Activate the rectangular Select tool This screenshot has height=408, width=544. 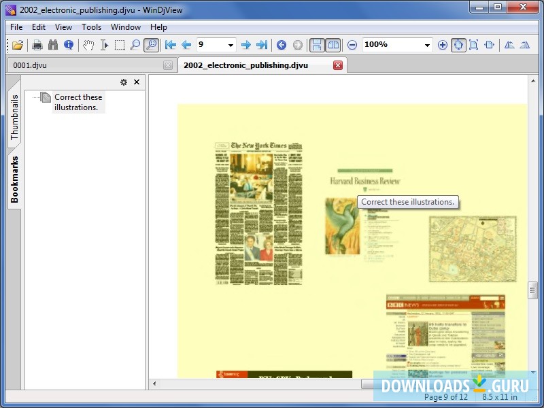coord(120,44)
